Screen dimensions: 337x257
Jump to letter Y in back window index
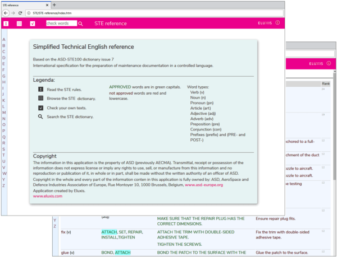55,220
